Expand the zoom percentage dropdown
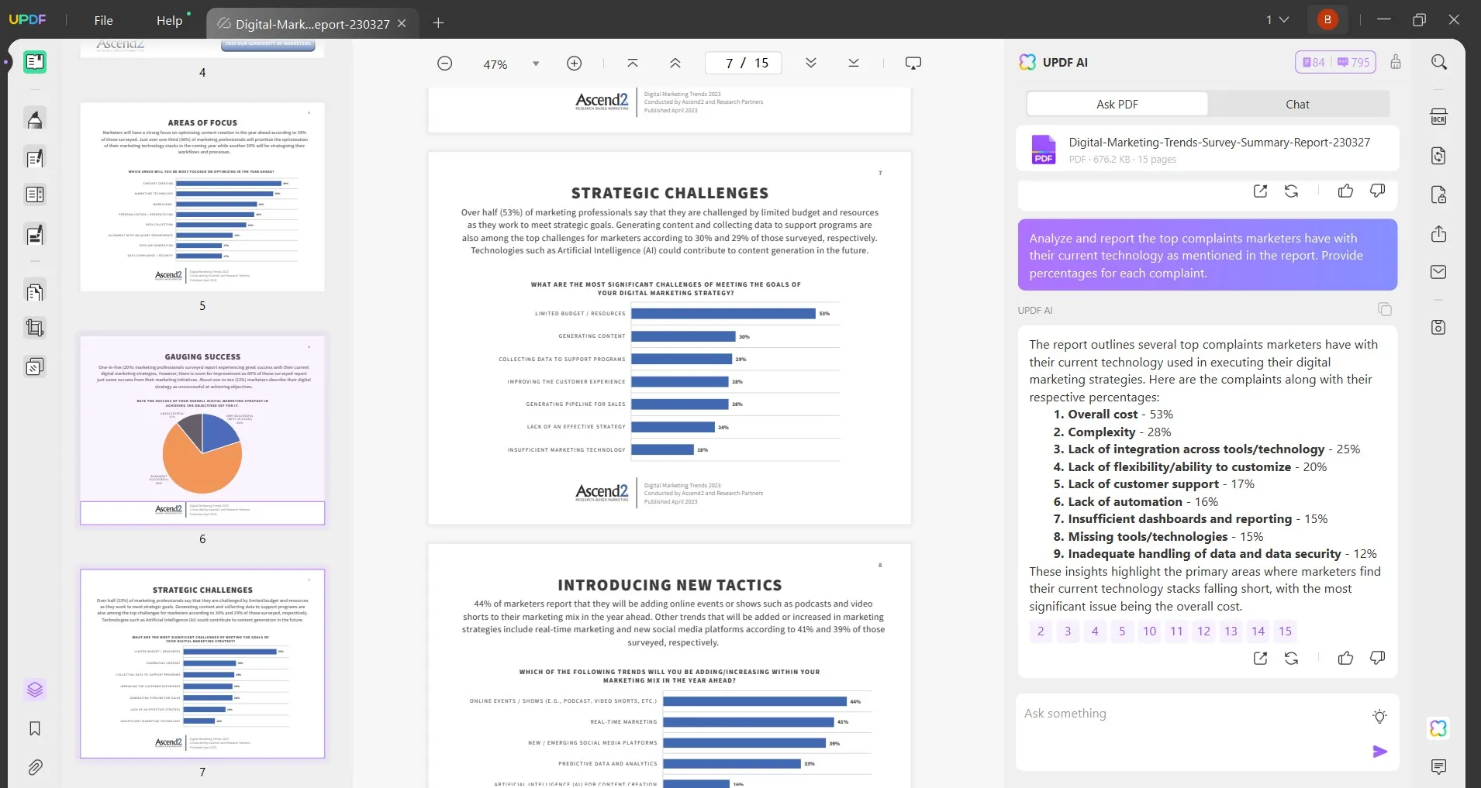Viewport: 1481px width, 788px height. coord(536,64)
